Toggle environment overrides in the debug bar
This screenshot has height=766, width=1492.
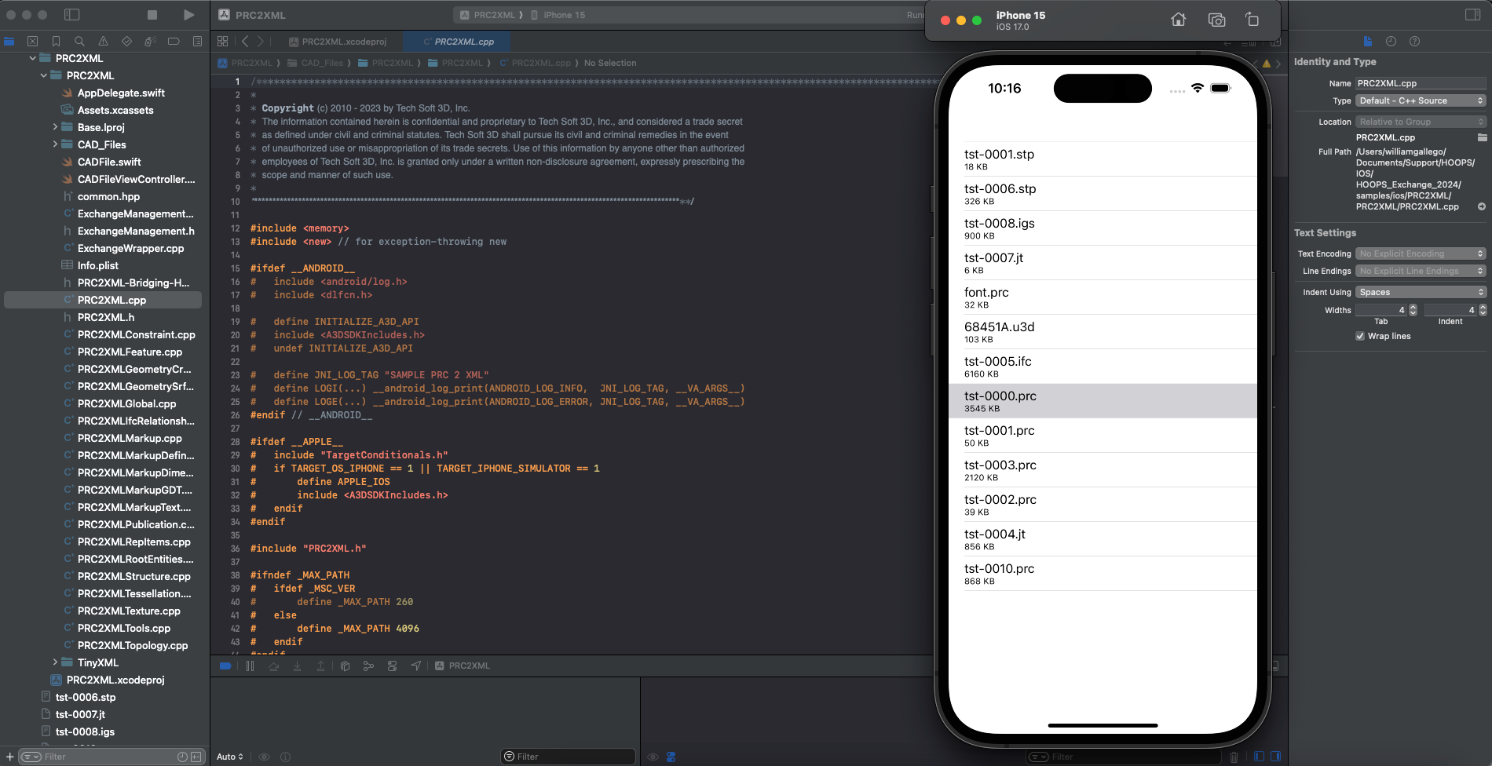click(x=392, y=666)
